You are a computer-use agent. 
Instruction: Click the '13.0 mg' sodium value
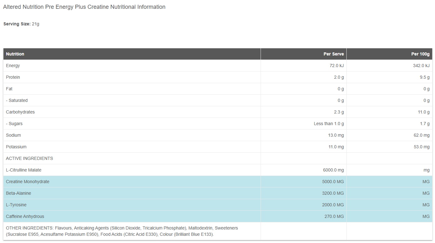(x=336, y=135)
